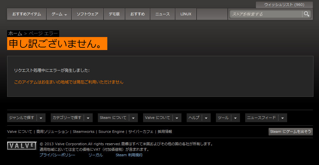Open the プライバシーポリシー link
The image size is (319, 165).
57,155
